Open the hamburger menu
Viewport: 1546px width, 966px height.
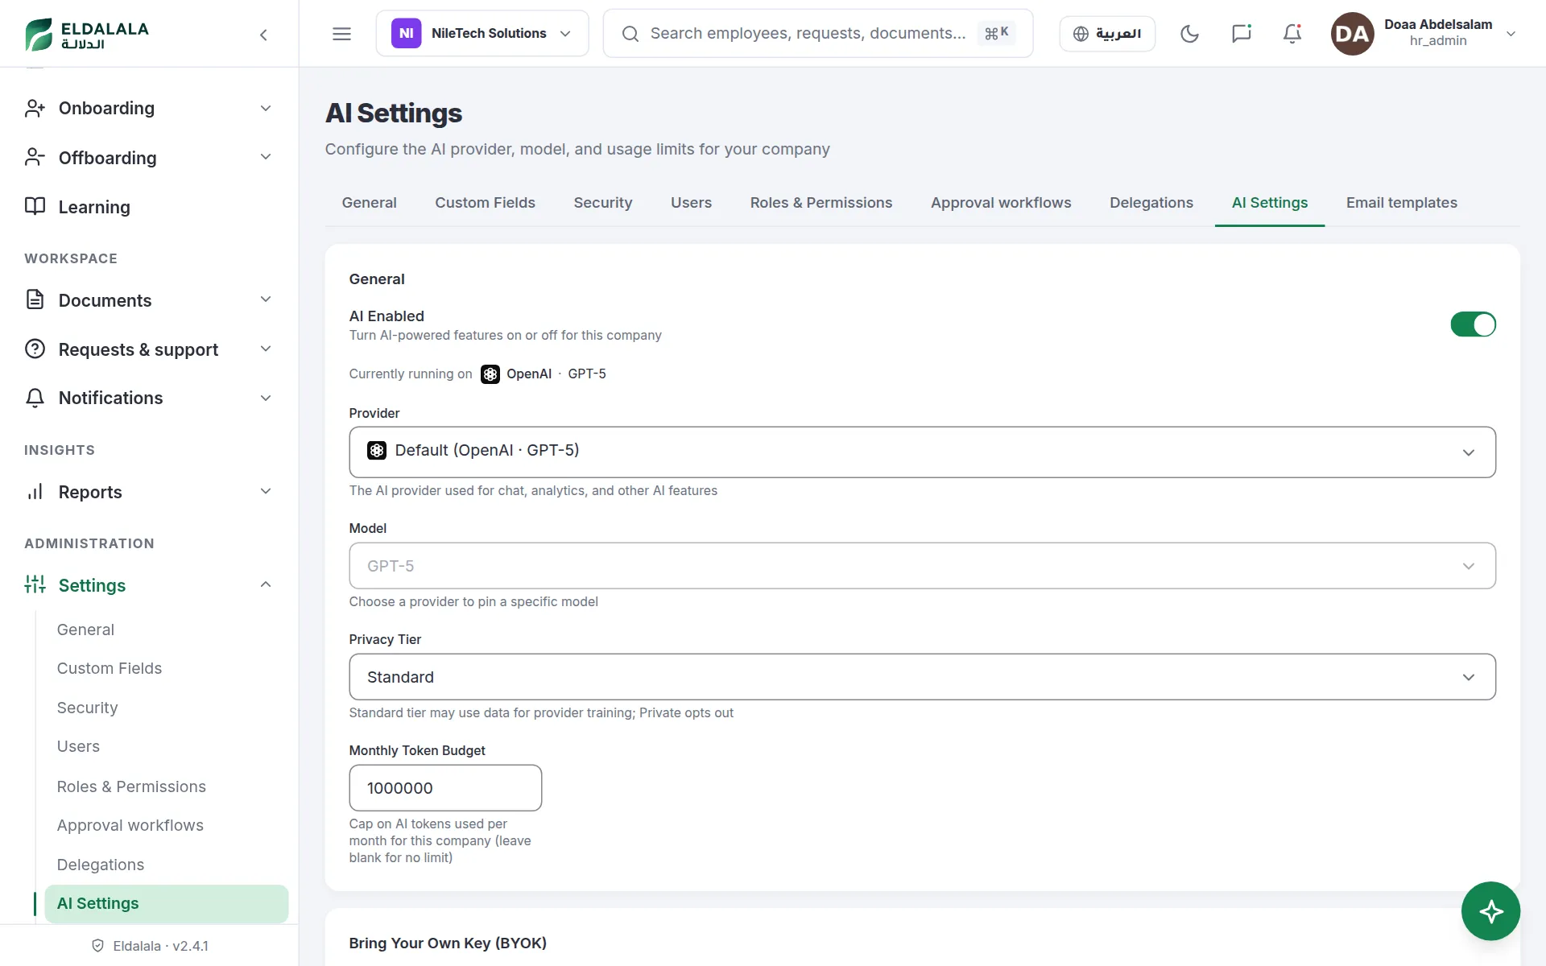point(341,34)
